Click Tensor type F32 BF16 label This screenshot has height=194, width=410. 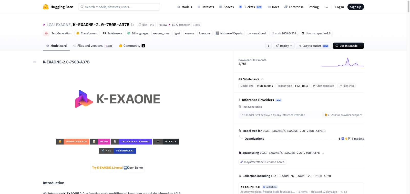[x=293, y=86]
